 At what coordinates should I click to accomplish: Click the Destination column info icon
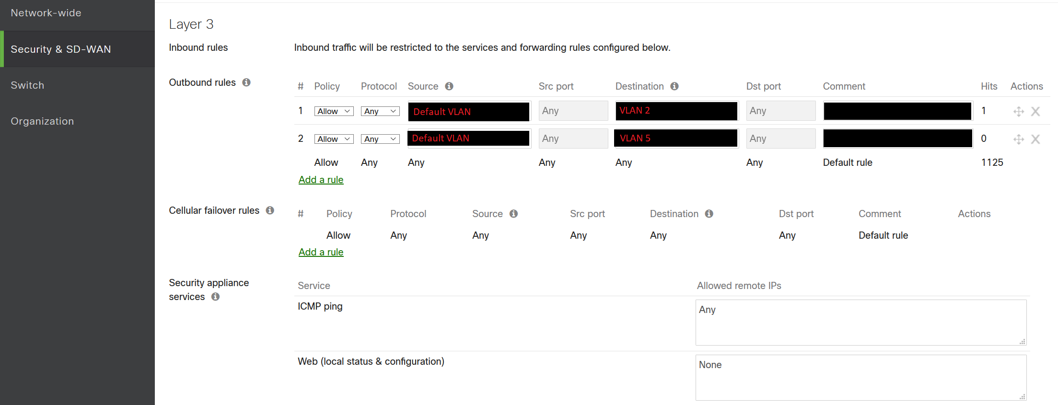[x=675, y=86]
